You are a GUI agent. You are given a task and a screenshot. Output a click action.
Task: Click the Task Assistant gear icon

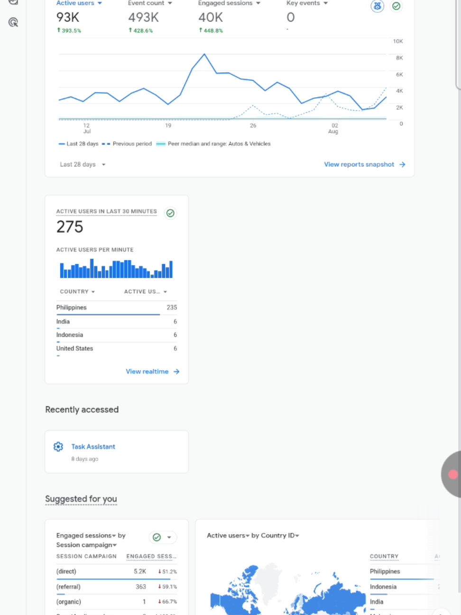click(x=58, y=447)
